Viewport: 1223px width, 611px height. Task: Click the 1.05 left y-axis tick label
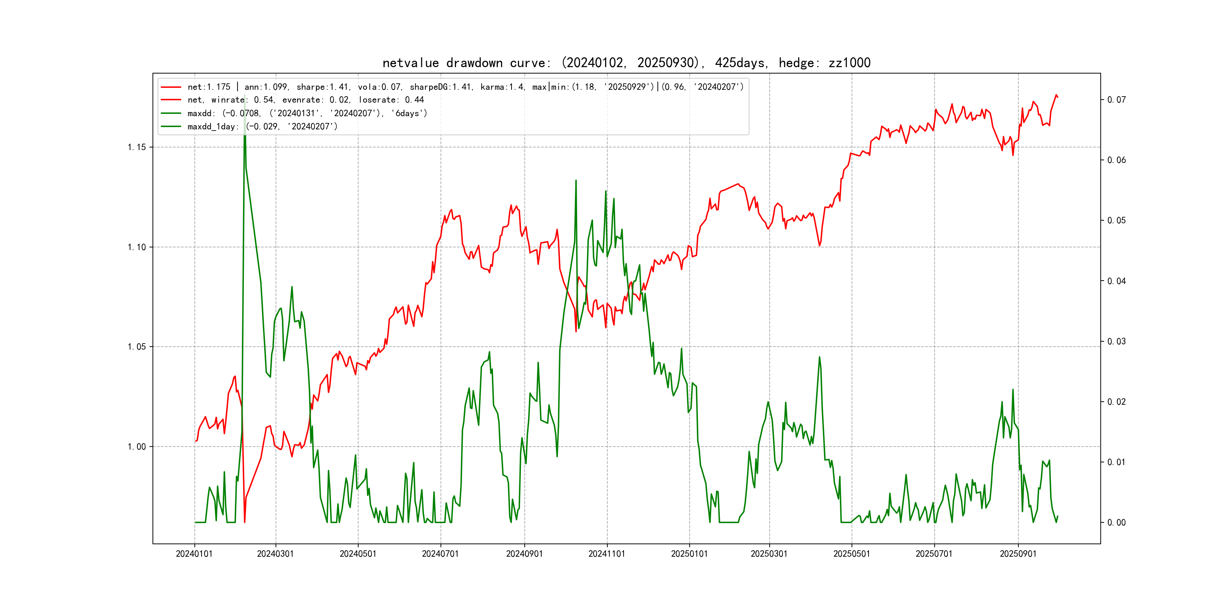[137, 347]
